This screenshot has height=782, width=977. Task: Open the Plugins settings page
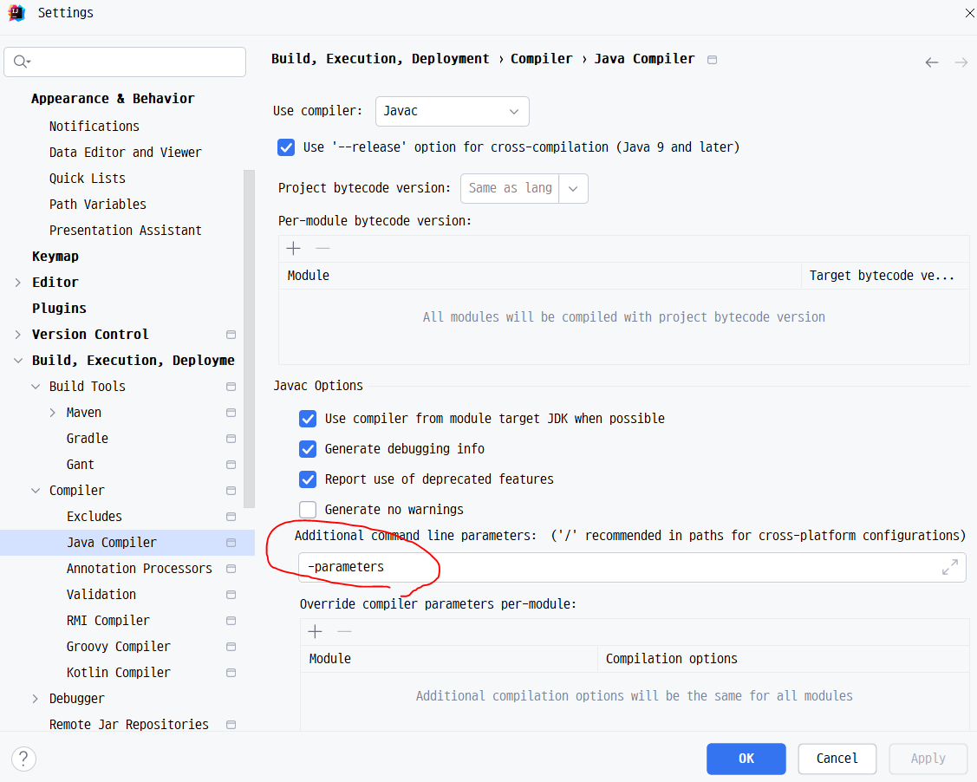(59, 309)
